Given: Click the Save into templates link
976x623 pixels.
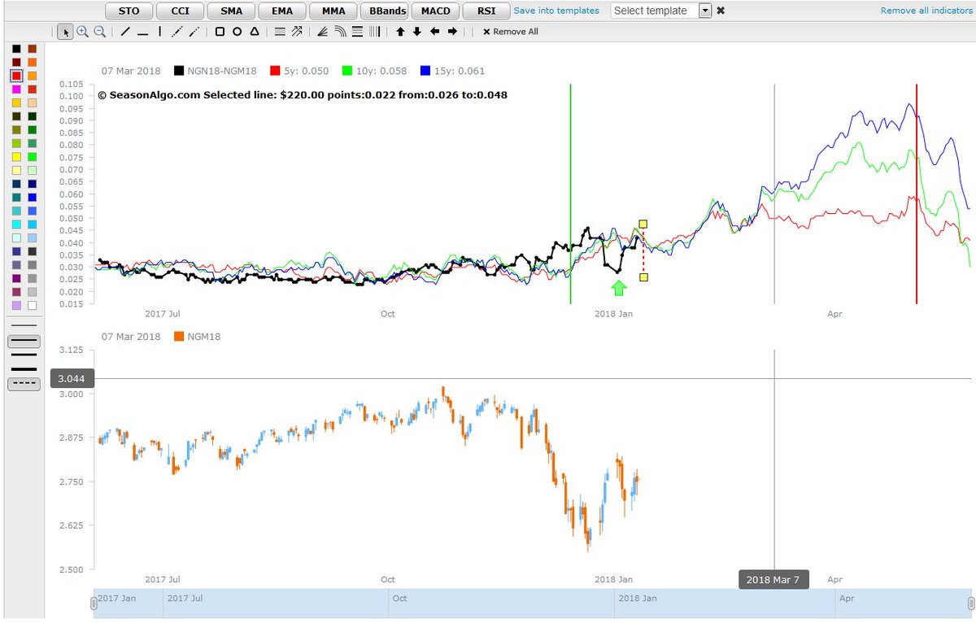Looking at the screenshot, I should click(x=556, y=11).
